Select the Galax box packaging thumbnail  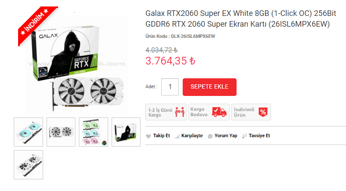click(x=126, y=132)
